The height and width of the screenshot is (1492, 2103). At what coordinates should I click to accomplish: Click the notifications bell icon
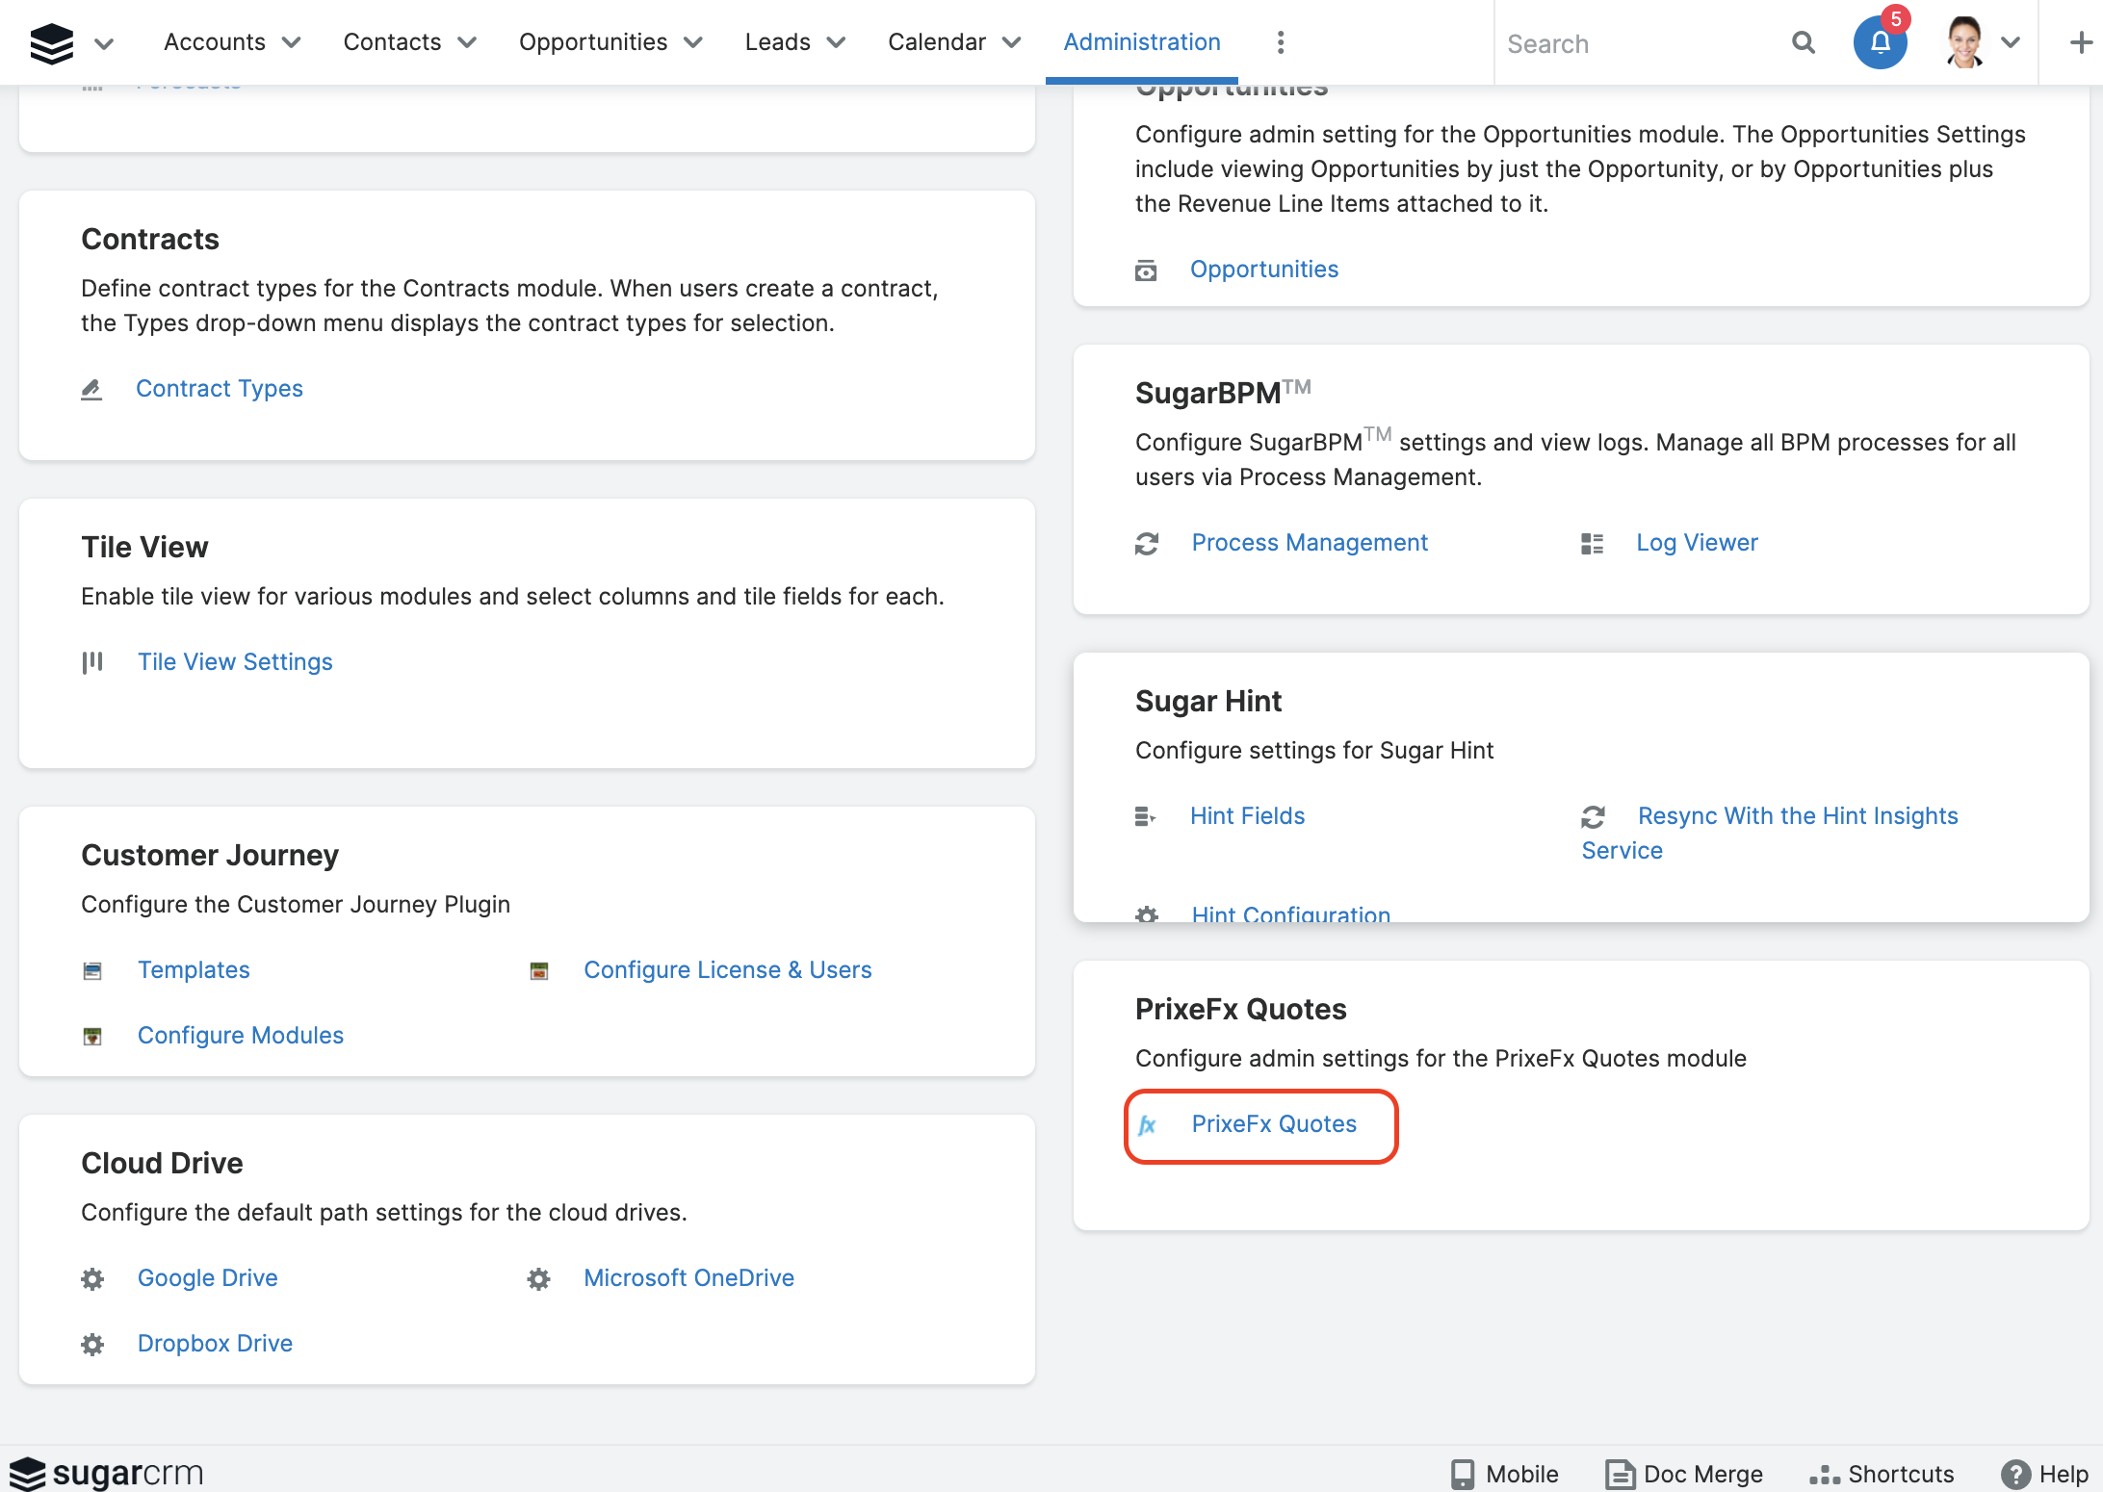(1880, 42)
